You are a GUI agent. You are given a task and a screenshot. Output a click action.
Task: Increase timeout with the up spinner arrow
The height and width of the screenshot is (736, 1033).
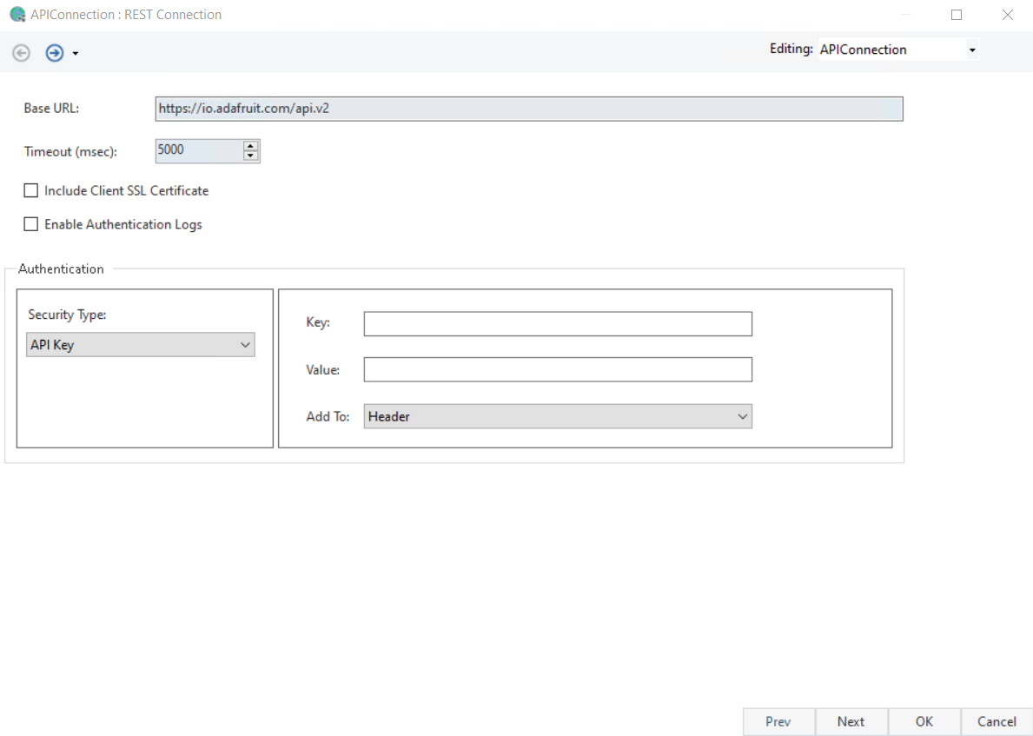pyautogui.click(x=251, y=146)
